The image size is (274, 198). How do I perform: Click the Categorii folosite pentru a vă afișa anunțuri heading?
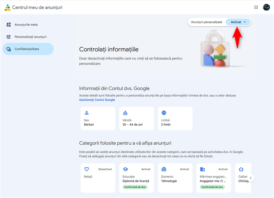pos(125,143)
